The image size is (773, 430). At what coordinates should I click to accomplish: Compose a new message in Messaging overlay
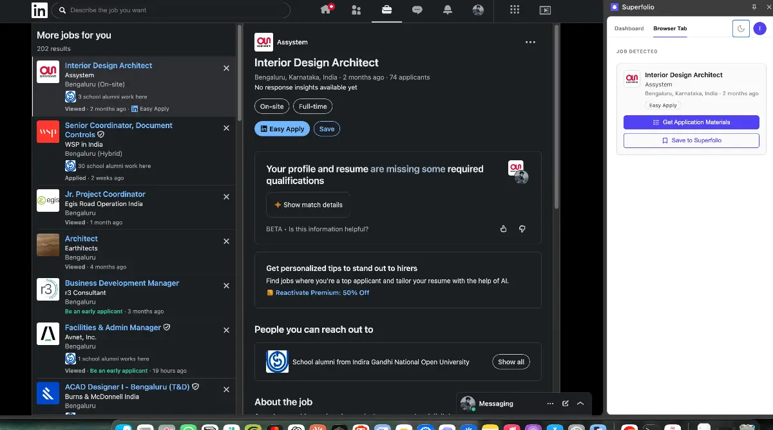(x=566, y=404)
